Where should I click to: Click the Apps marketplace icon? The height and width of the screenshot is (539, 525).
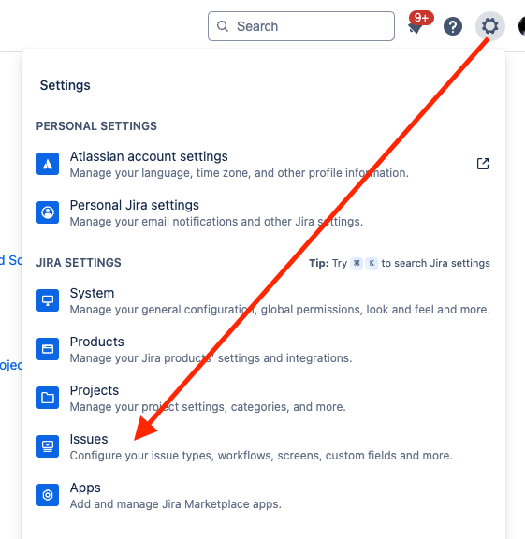48,495
